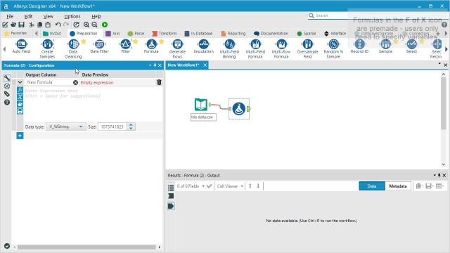Zoom in on the canvas
This screenshot has width=450, height=253.
coord(86,25)
